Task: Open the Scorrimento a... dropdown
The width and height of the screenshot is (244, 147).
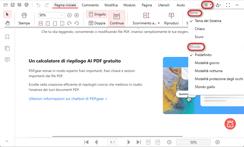Action: pyautogui.click(x=146, y=19)
